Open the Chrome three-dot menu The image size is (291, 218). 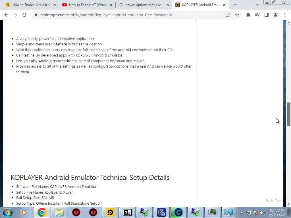click(x=285, y=15)
